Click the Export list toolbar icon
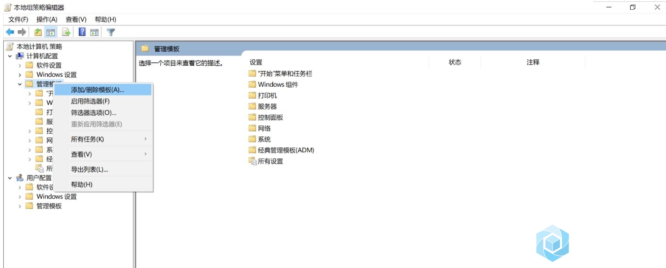666x268 pixels. 66,32
